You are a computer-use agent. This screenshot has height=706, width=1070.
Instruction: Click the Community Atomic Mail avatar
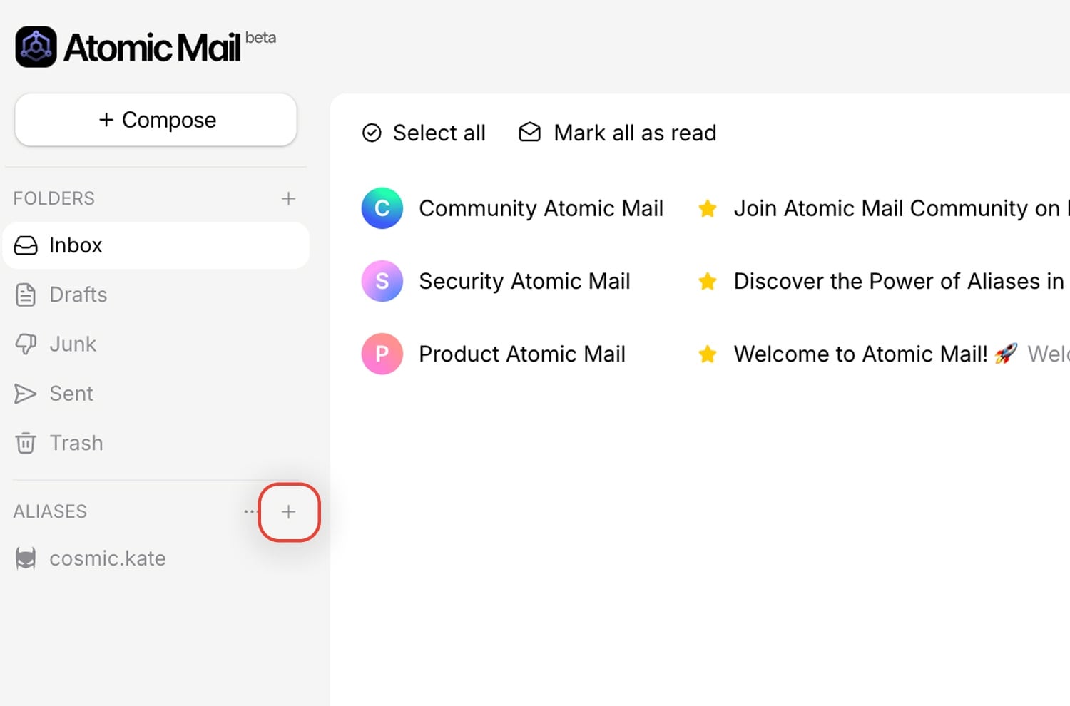(x=382, y=208)
